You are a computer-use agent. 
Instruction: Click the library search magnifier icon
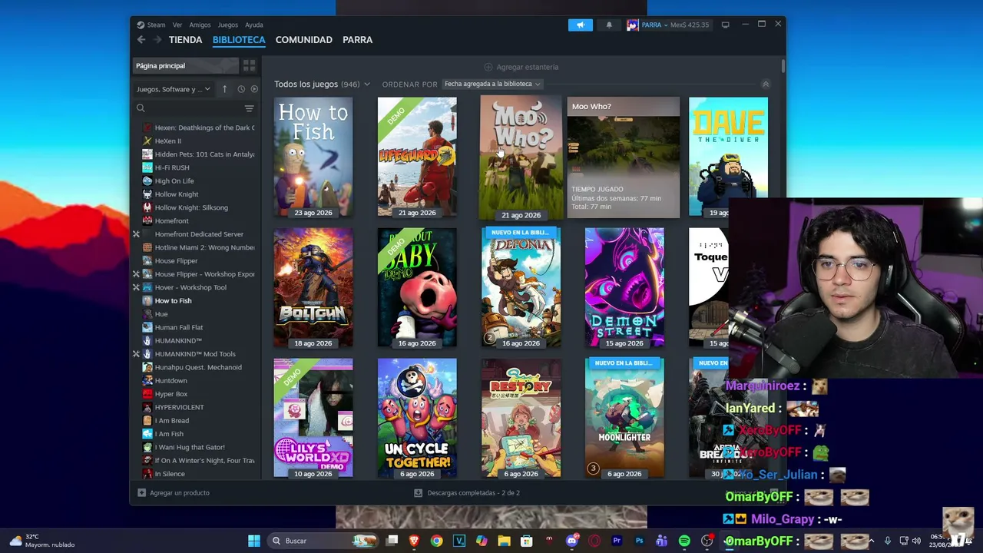click(x=141, y=108)
